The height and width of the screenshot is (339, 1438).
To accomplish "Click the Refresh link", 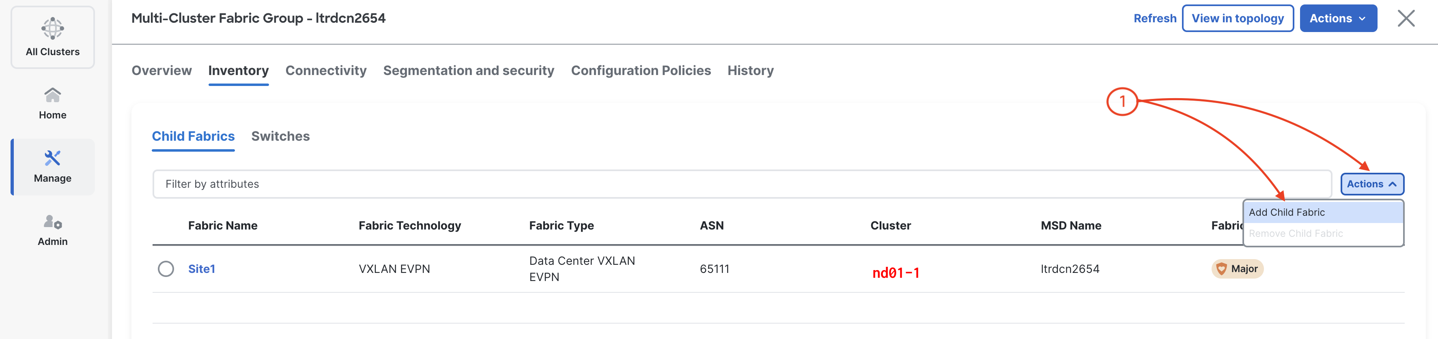I will (x=1154, y=18).
